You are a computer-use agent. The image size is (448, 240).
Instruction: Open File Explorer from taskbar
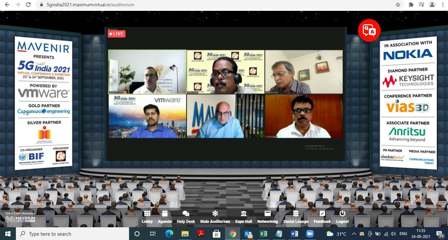[185, 234]
